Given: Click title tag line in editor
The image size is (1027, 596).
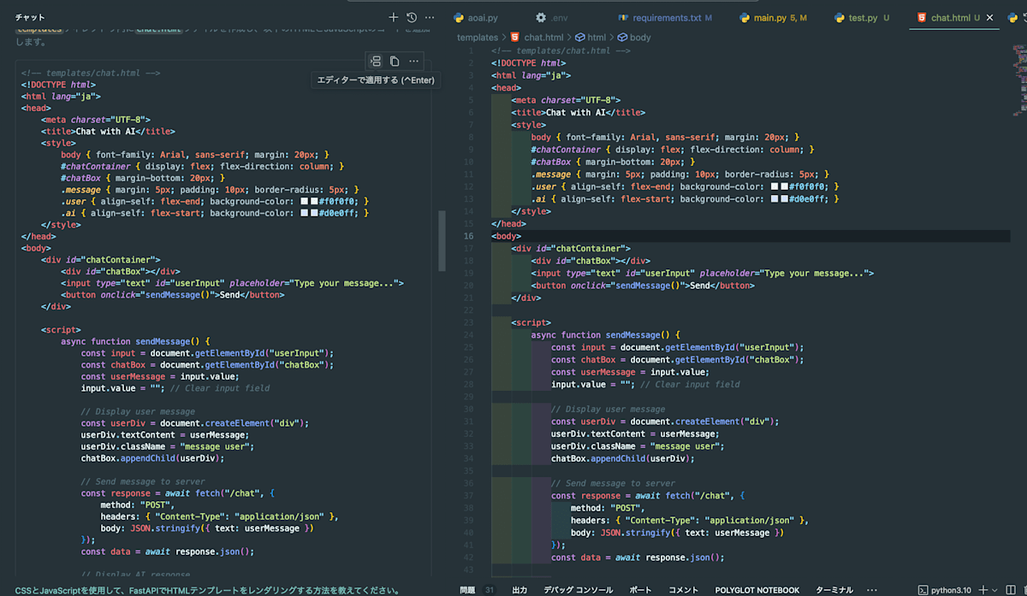Looking at the screenshot, I should pyautogui.click(x=578, y=112).
